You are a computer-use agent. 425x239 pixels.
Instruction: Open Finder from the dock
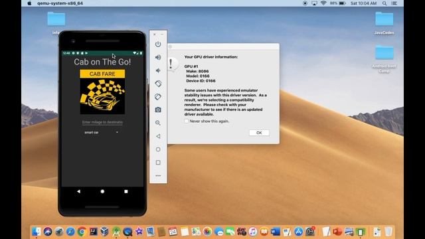37,232
